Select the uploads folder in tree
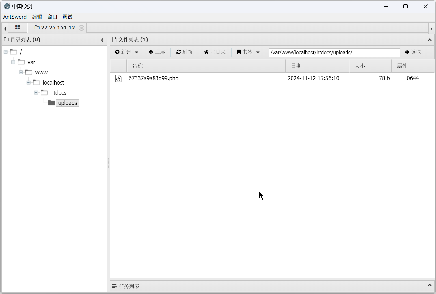Screen dimensions: 436x294 (67, 103)
